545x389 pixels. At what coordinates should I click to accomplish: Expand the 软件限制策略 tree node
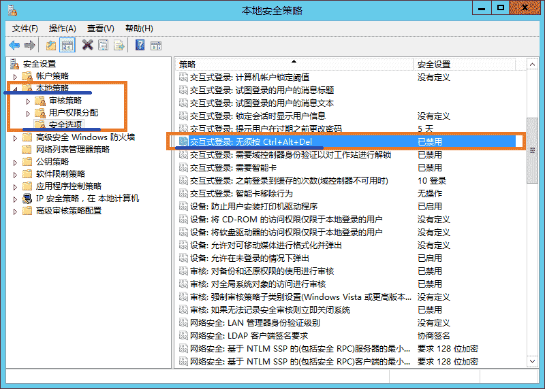[15, 175]
